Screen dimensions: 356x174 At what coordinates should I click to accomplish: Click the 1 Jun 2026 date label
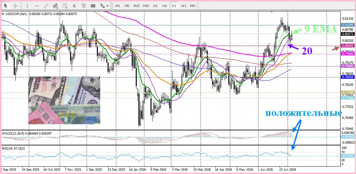tap(266, 169)
